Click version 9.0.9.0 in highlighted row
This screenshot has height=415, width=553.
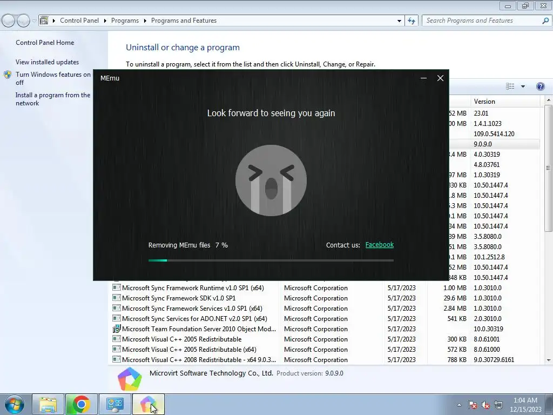(482, 144)
